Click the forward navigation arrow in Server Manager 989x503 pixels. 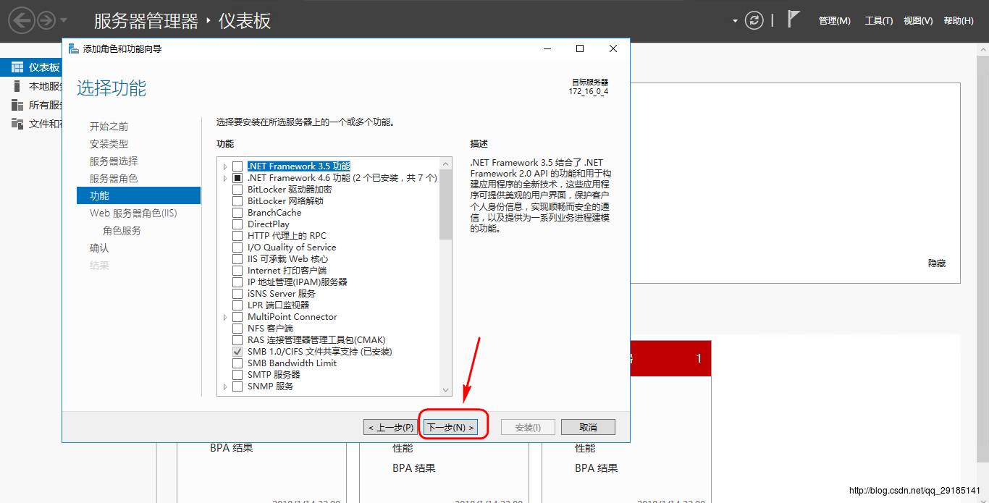click(x=46, y=20)
